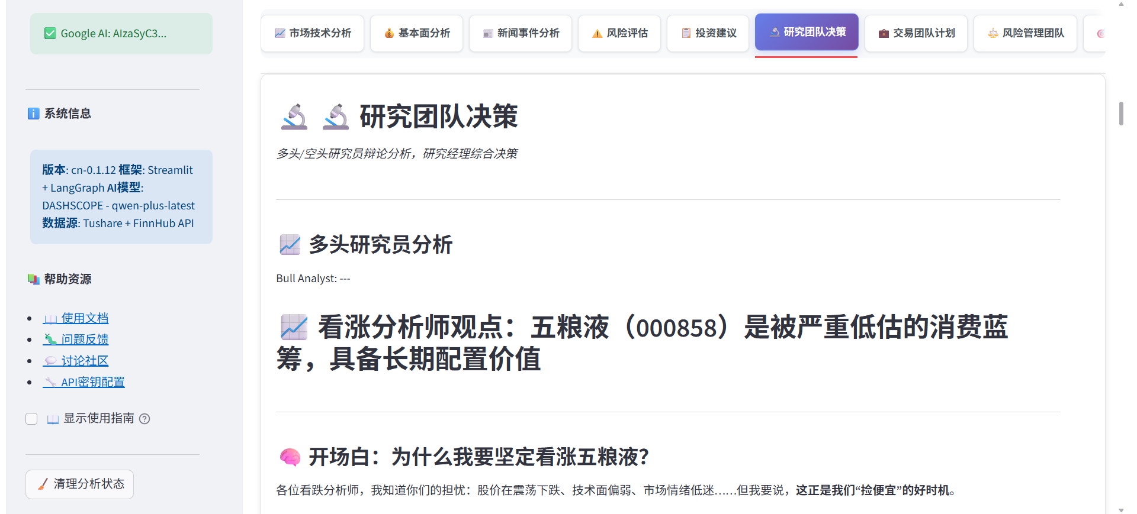The image size is (1137, 514).
Task: Enable the 显示使用指南 checkbox
Action: [x=32, y=419]
